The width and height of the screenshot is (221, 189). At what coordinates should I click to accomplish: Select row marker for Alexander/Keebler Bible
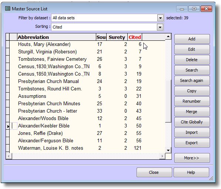tap(8, 126)
